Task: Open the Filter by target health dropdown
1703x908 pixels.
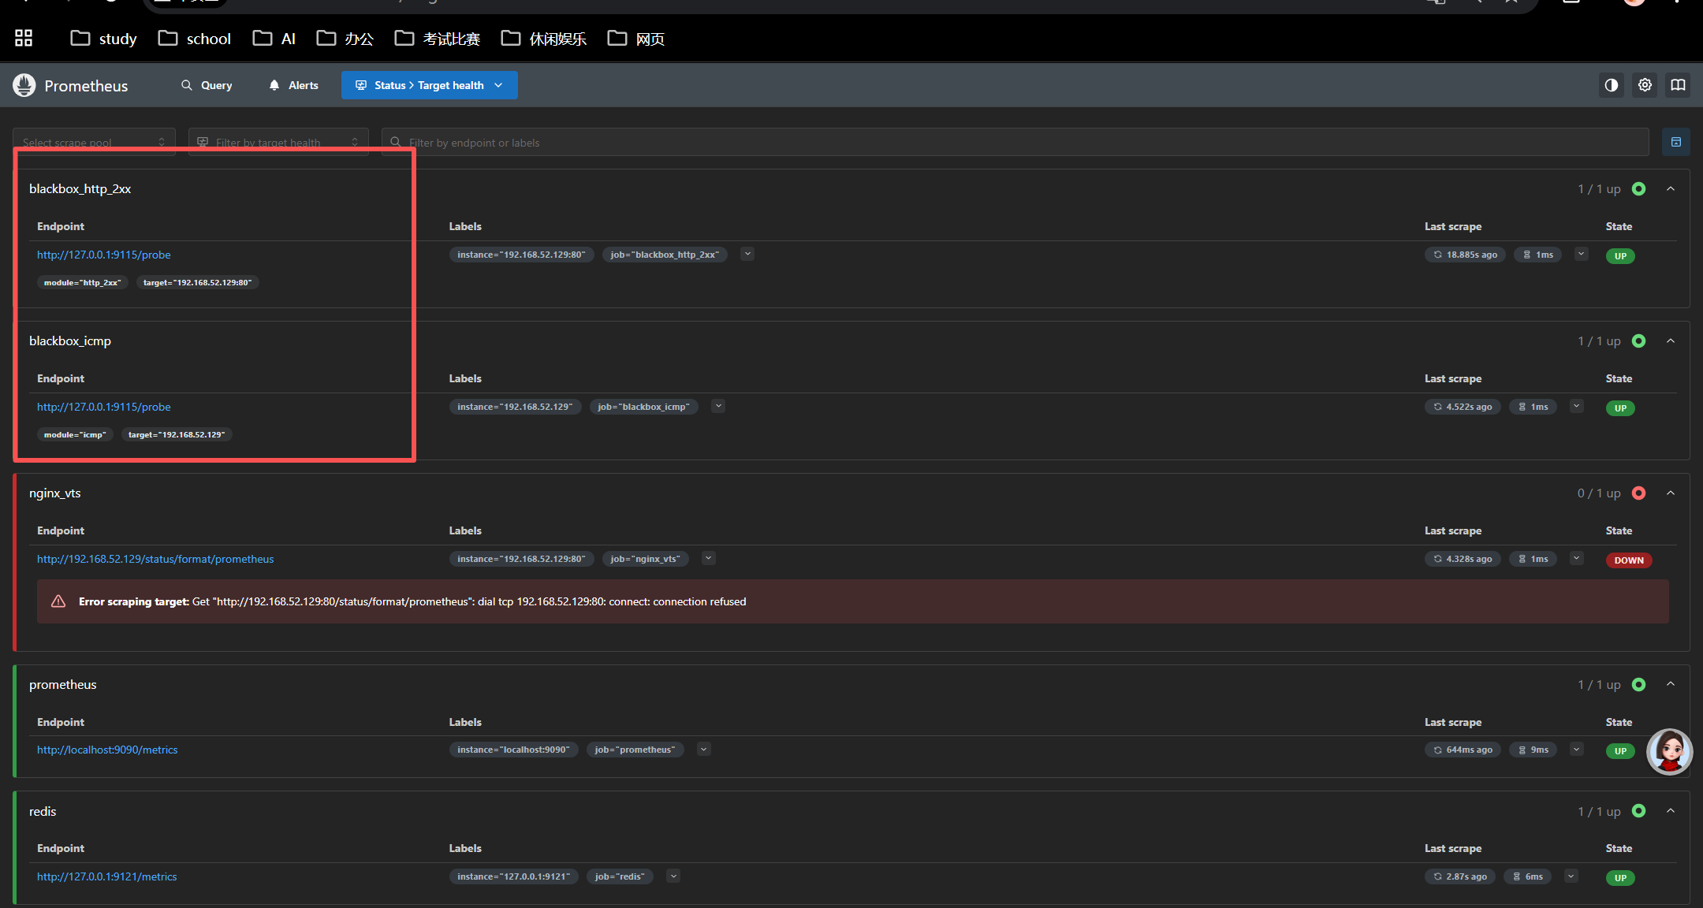Action: click(278, 142)
